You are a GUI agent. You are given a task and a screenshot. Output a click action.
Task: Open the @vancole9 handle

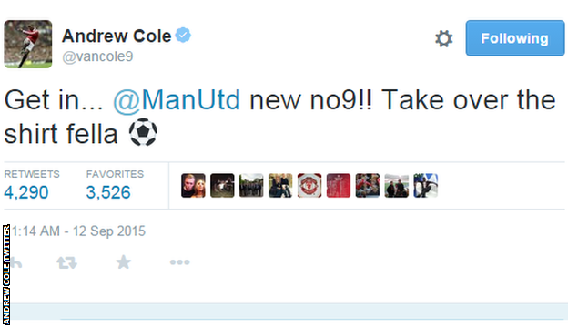pyautogui.click(x=97, y=56)
